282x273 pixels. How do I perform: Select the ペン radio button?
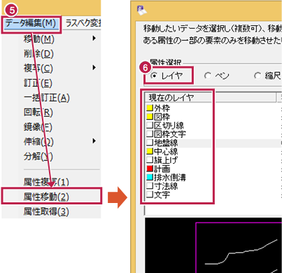[208, 76]
